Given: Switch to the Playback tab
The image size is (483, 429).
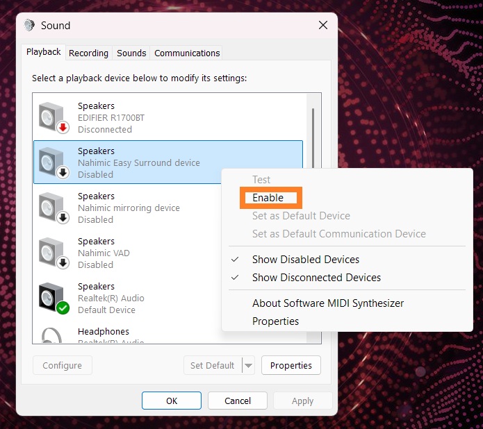Looking at the screenshot, I should (x=43, y=52).
